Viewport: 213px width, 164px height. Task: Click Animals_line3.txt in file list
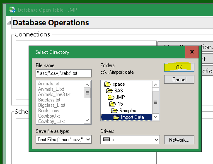pos(54,94)
